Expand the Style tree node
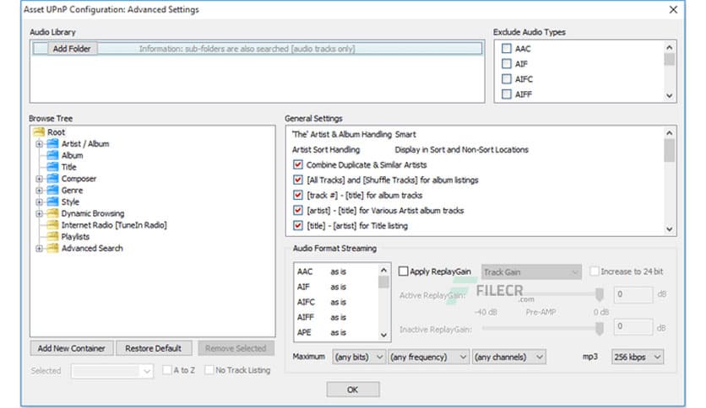The height and width of the screenshot is (408, 706). tap(39, 202)
